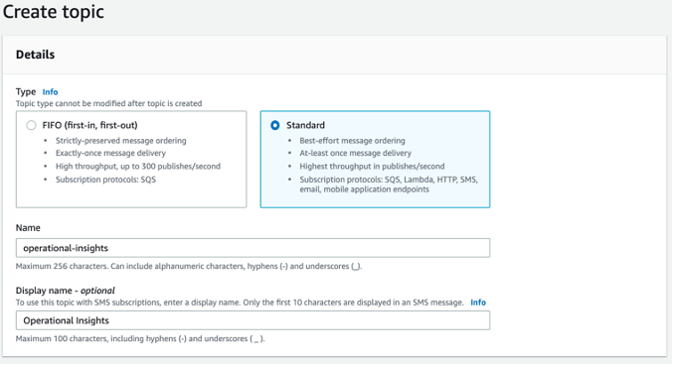The height and width of the screenshot is (365, 673).
Task: Click 'Subscription protocols: SQS' bullet in FIFO card
Action: click(x=105, y=180)
